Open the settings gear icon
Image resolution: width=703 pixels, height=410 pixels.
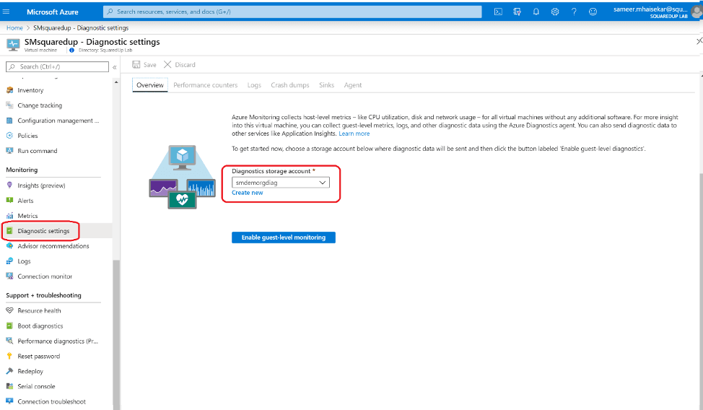click(x=555, y=12)
